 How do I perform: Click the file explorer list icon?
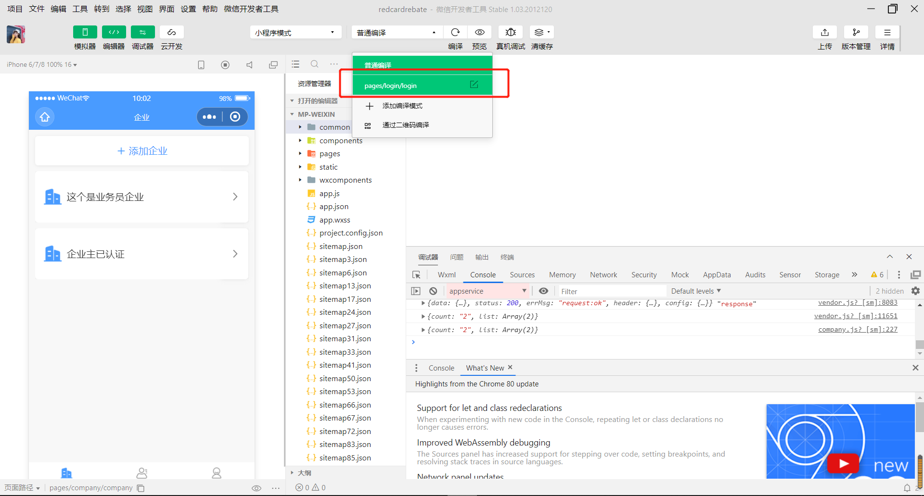(x=295, y=64)
